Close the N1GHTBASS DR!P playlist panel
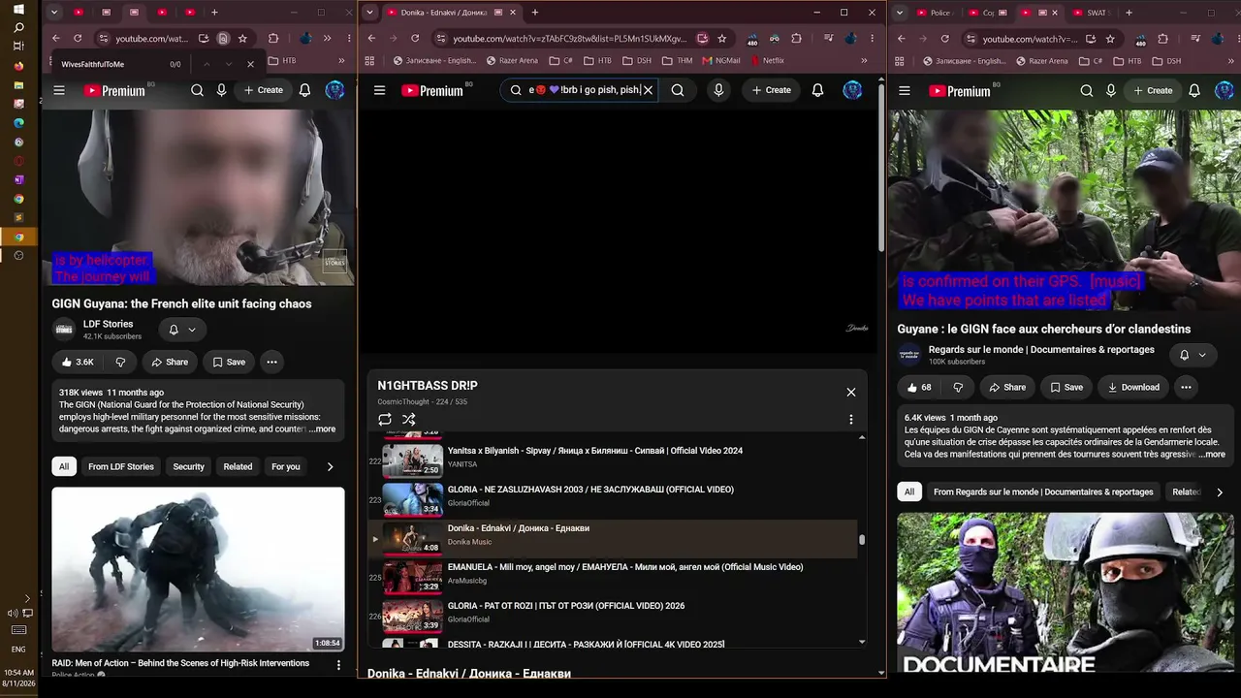The image size is (1241, 698). pyautogui.click(x=851, y=393)
